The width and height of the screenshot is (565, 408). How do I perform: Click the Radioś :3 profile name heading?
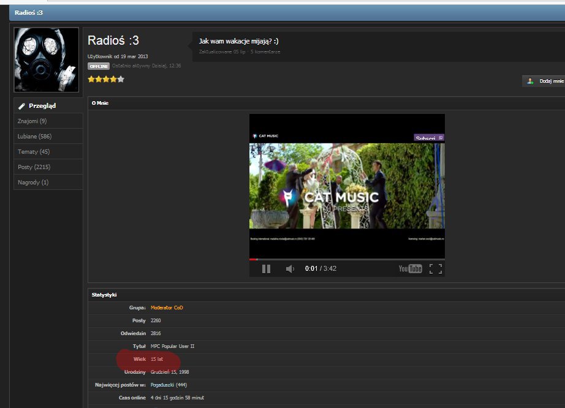point(113,40)
